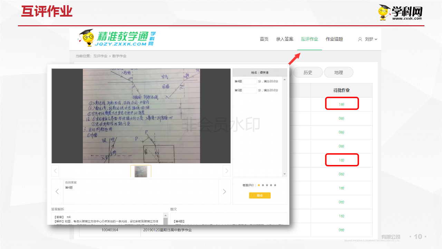The width and height of the screenshot is (442, 249).
Task: Show next online answer with right chevron
Action: tap(224, 192)
